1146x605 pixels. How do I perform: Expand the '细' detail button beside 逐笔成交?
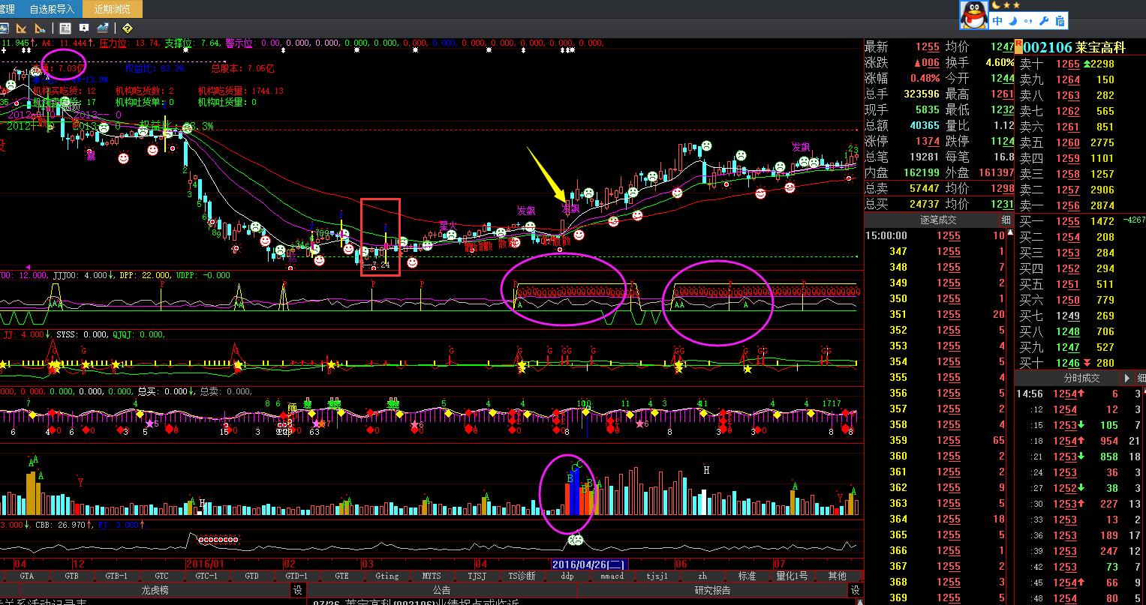point(1006,220)
